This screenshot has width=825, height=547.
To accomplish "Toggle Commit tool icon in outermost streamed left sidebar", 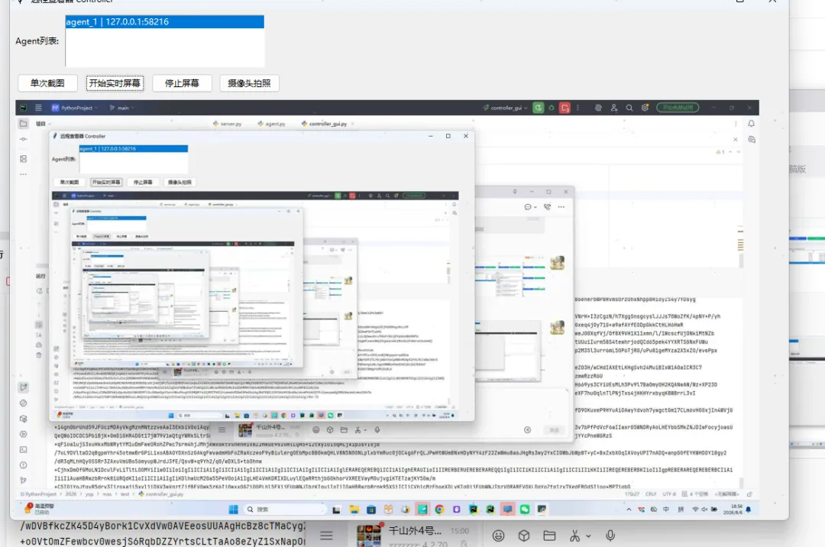I will 23,139.
